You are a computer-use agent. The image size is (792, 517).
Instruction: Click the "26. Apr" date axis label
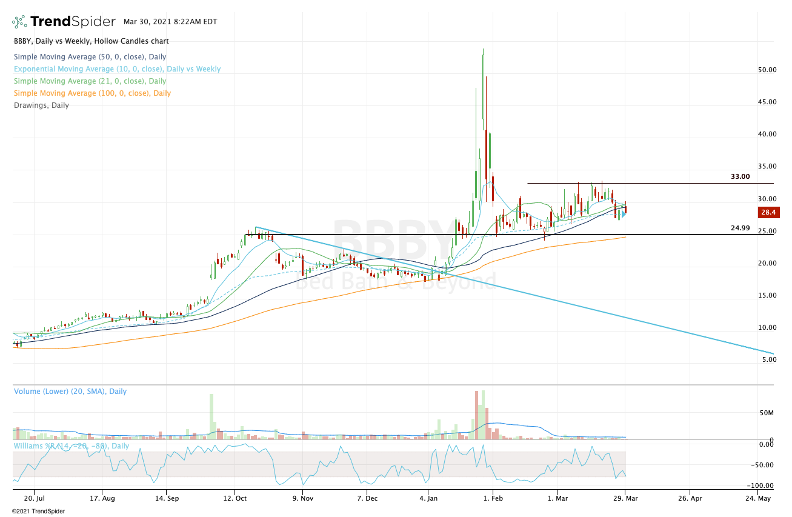[x=690, y=498]
